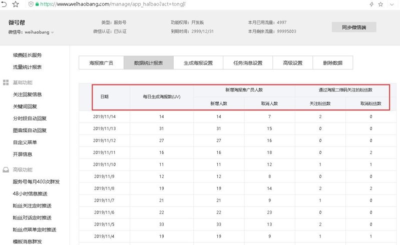Screen dimensions: 400x245
Task: Select the 2019/11/12 date cell
Action: pyautogui.click(x=104, y=140)
